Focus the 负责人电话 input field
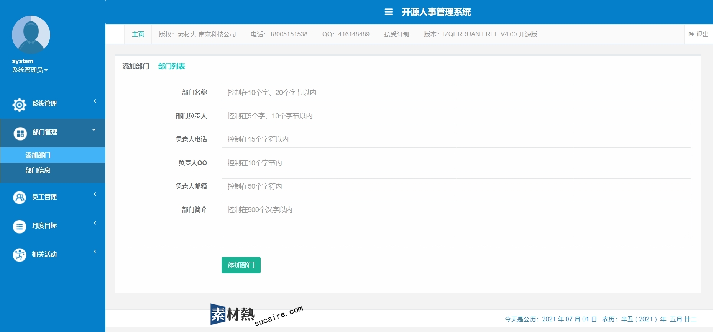Screen dimensions: 713x332 456,139
